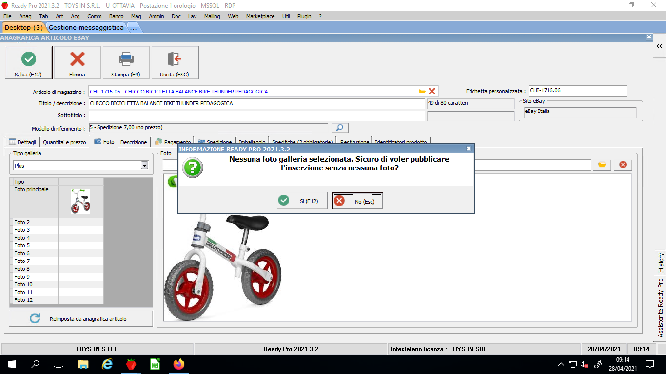Select the Foto 6 row
Screen dimensions: 666x374
tap(57, 253)
